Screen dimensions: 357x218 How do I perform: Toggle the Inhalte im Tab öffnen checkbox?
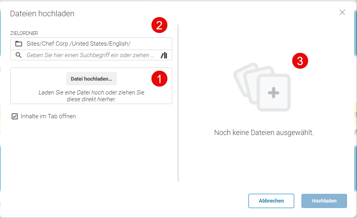(x=15, y=116)
